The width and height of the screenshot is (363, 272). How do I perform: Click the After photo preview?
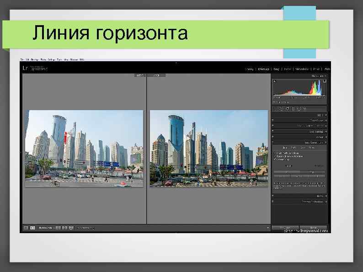[x=209, y=149]
